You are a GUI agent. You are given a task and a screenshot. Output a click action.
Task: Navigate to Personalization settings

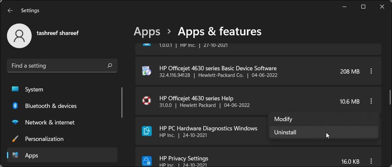click(x=44, y=139)
